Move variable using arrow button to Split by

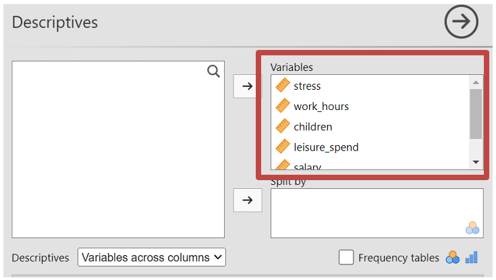pyautogui.click(x=247, y=200)
